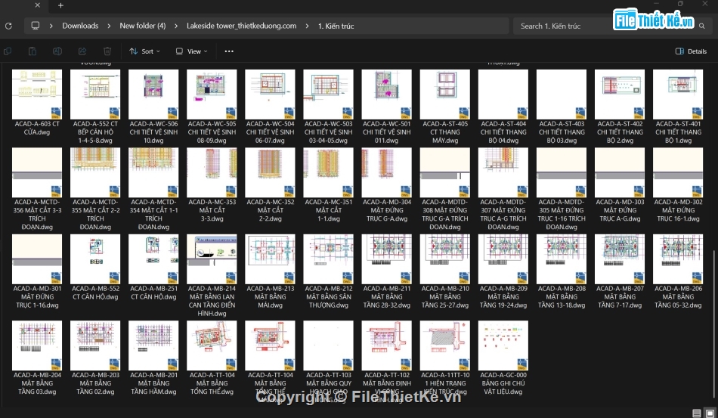
Task: Select ACAD-A-MB-201 MẶT BẰNG TẦNG HẦM.dwg
Action: click(x=153, y=358)
